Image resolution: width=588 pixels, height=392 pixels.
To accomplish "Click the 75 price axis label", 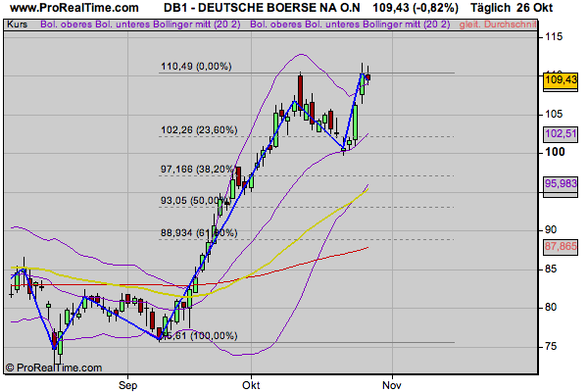I will coord(551,347).
